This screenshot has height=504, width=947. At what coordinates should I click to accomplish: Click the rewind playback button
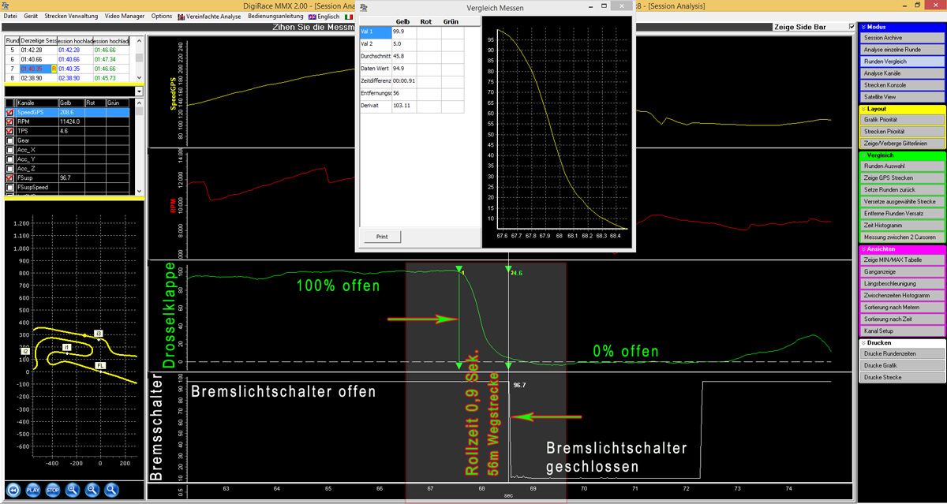(13, 490)
